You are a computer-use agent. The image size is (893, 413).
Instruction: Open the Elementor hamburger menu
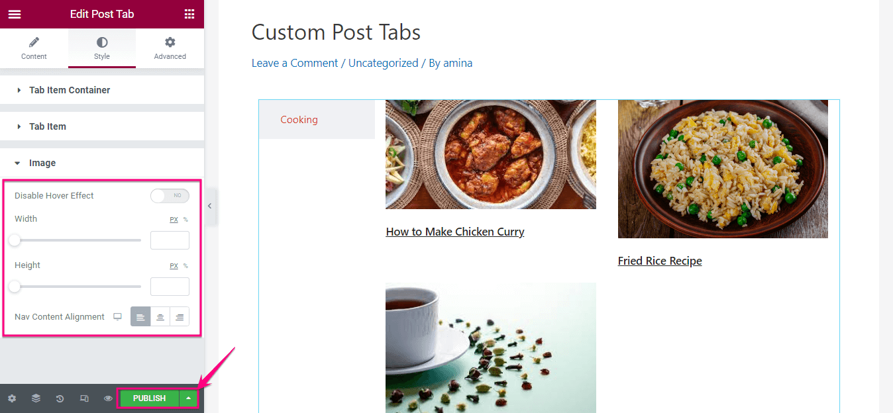coord(14,13)
